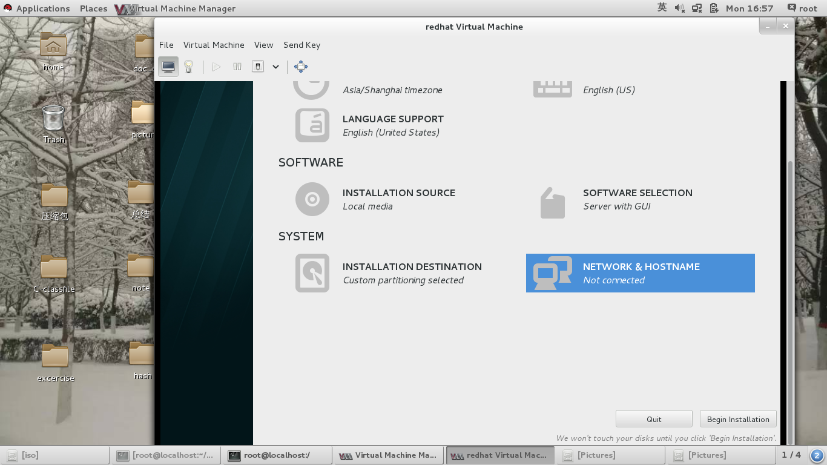The height and width of the screenshot is (465, 827).
Task: Switch to [root@localhost:~/...] taskbar window
Action: pyautogui.click(x=166, y=455)
